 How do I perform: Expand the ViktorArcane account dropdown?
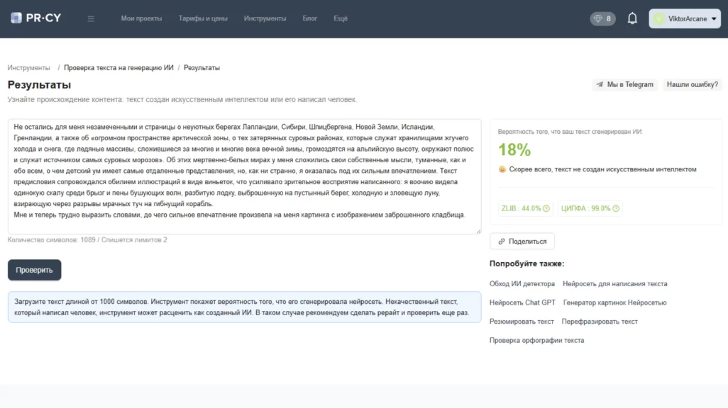[x=684, y=18]
